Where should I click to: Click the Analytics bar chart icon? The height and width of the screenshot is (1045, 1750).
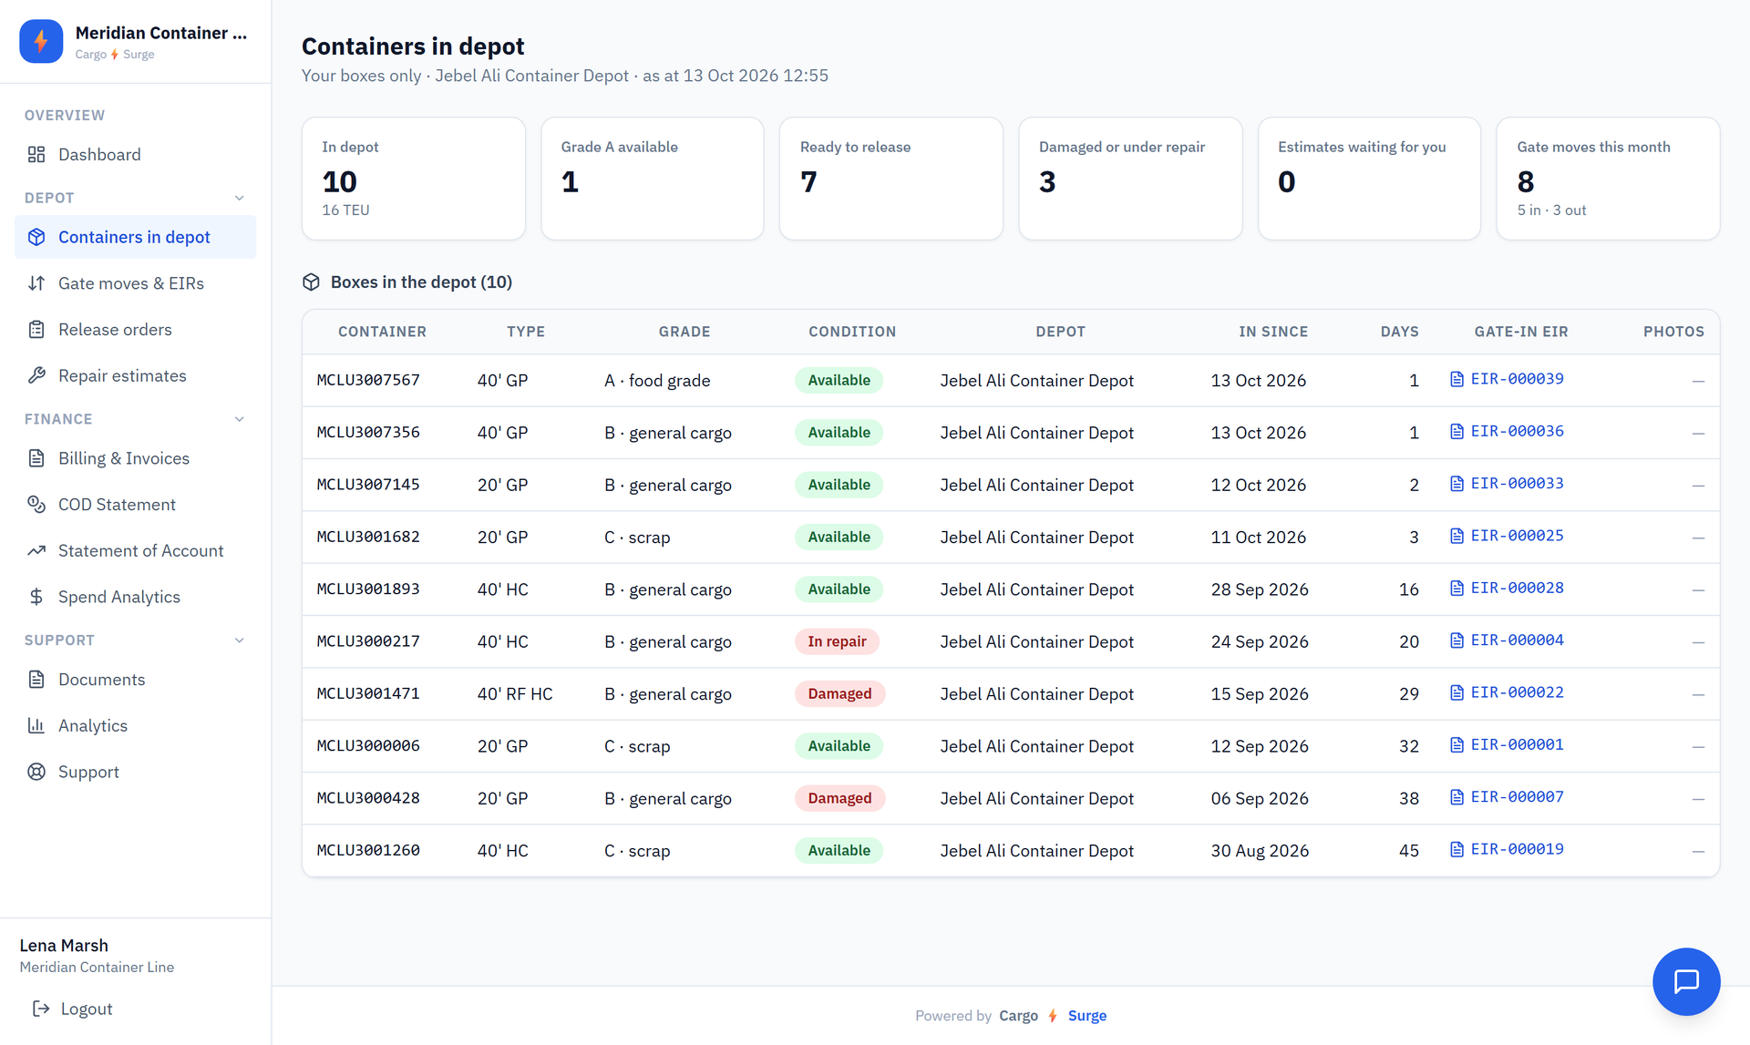(x=36, y=725)
